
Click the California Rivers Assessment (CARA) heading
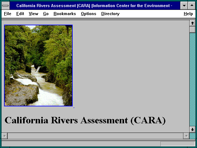pyautogui.click(x=85, y=120)
